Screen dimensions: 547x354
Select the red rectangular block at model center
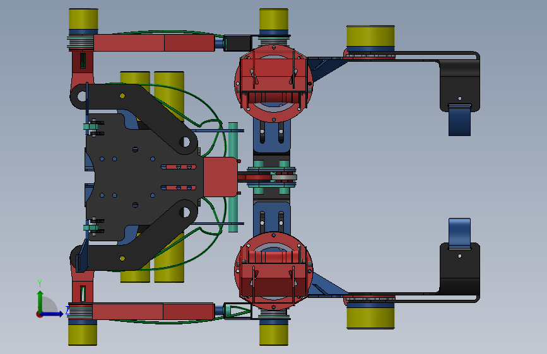point(220,177)
